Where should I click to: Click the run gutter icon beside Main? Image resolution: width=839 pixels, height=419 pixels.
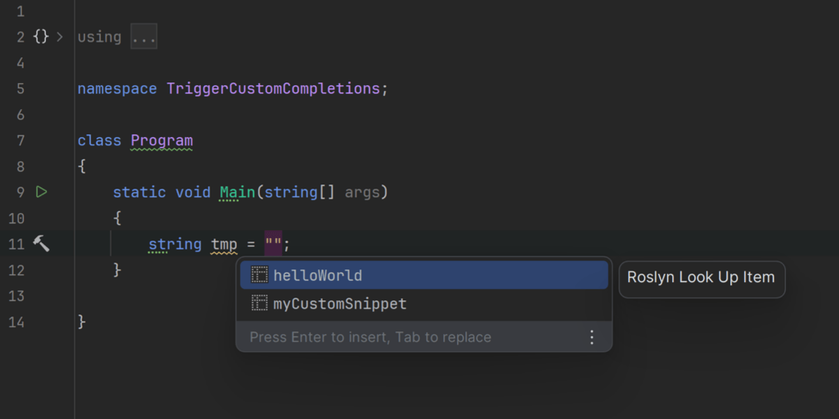41,192
